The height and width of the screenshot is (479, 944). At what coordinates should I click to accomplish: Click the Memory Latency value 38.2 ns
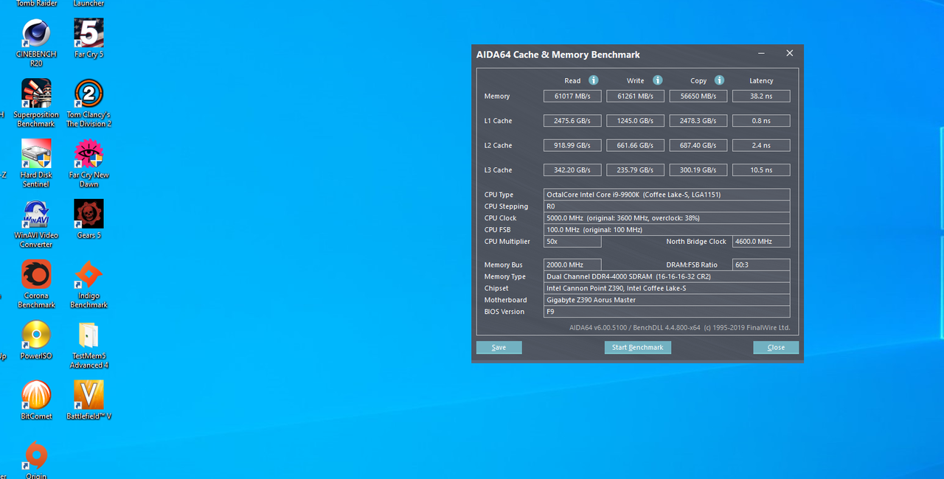pyautogui.click(x=761, y=96)
